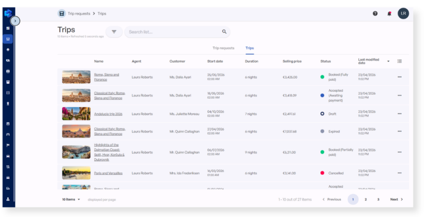This screenshot has width=424, height=217.
Task: Toggle sort arrow on Last modified date
Action: click(x=388, y=61)
